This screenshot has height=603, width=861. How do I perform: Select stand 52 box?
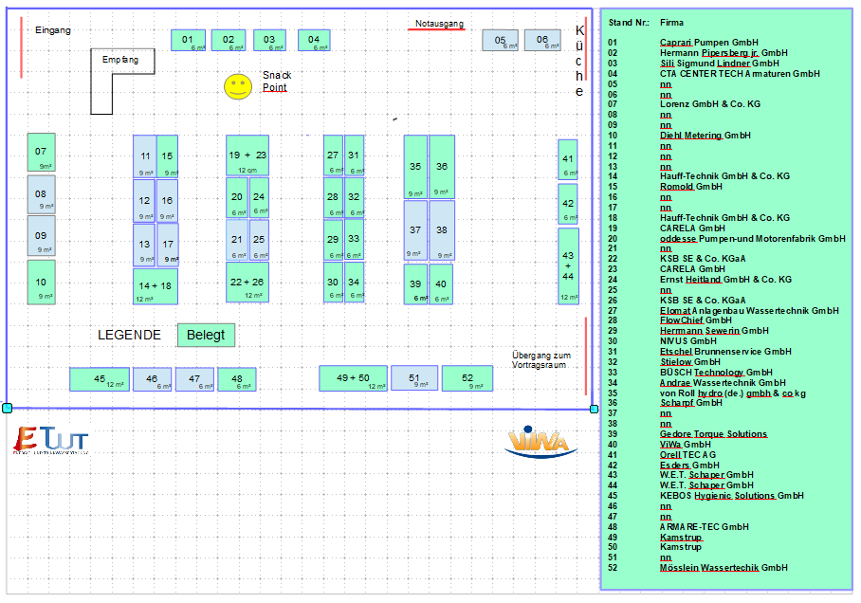click(467, 378)
